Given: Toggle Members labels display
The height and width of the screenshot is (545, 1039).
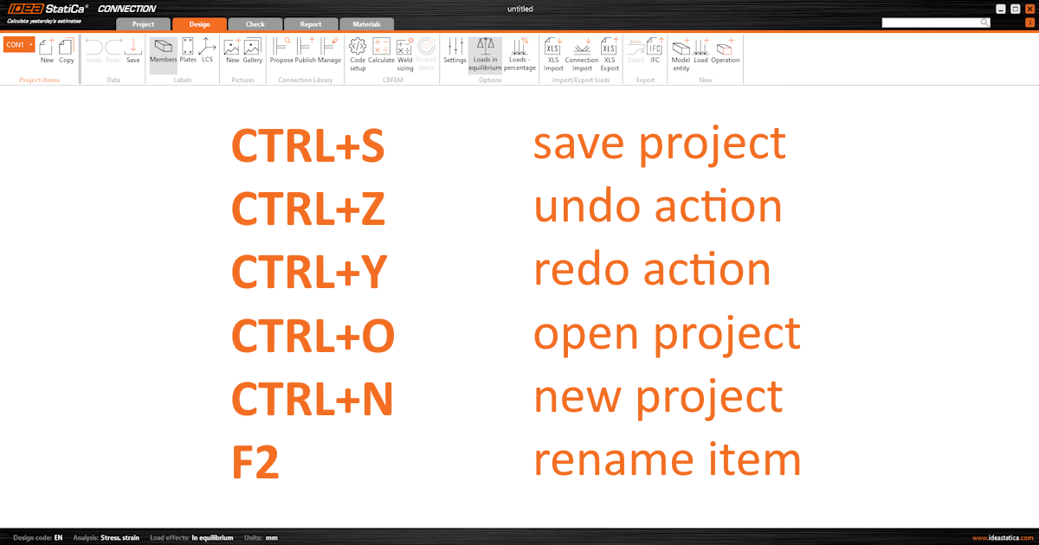Looking at the screenshot, I should click(x=163, y=54).
